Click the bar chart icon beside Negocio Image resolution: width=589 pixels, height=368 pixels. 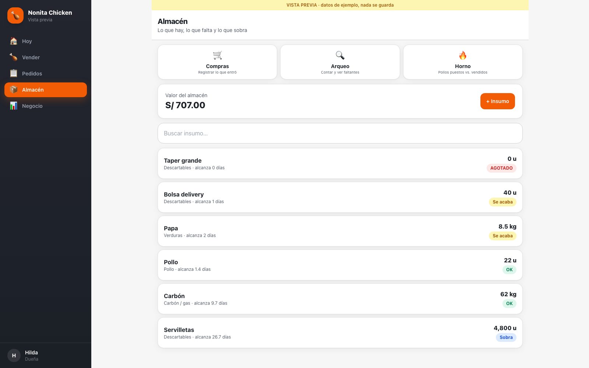coord(14,106)
